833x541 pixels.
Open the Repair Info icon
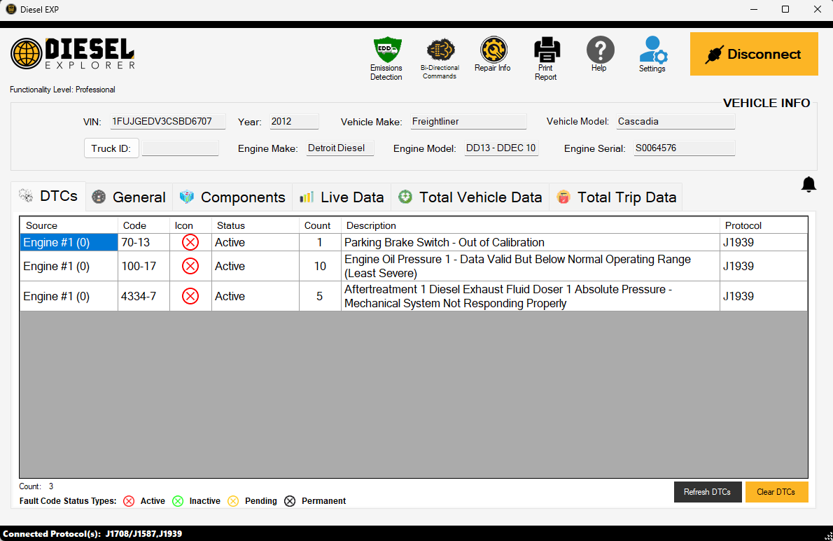coord(493,50)
